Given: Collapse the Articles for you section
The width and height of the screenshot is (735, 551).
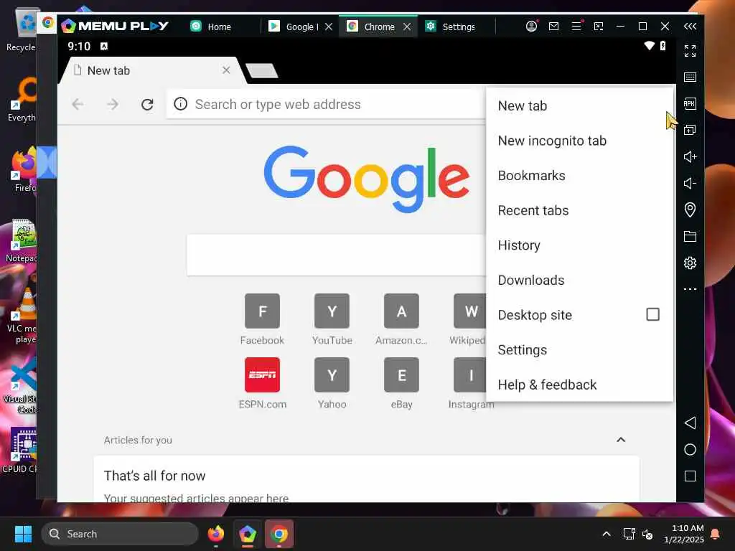Looking at the screenshot, I should coord(621,440).
